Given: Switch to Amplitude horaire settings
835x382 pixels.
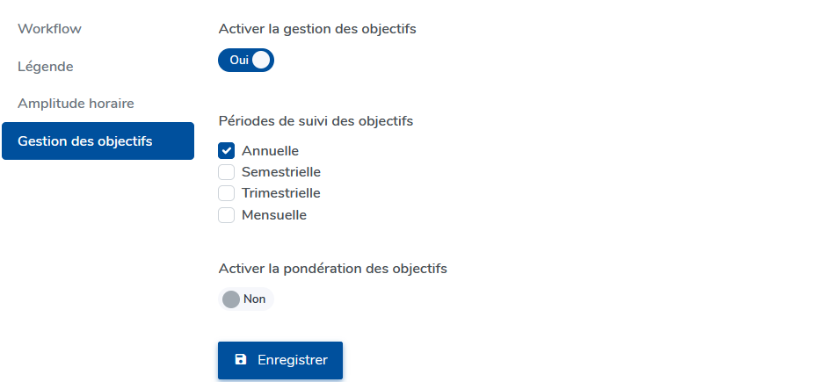Looking at the screenshot, I should click(x=76, y=104).
